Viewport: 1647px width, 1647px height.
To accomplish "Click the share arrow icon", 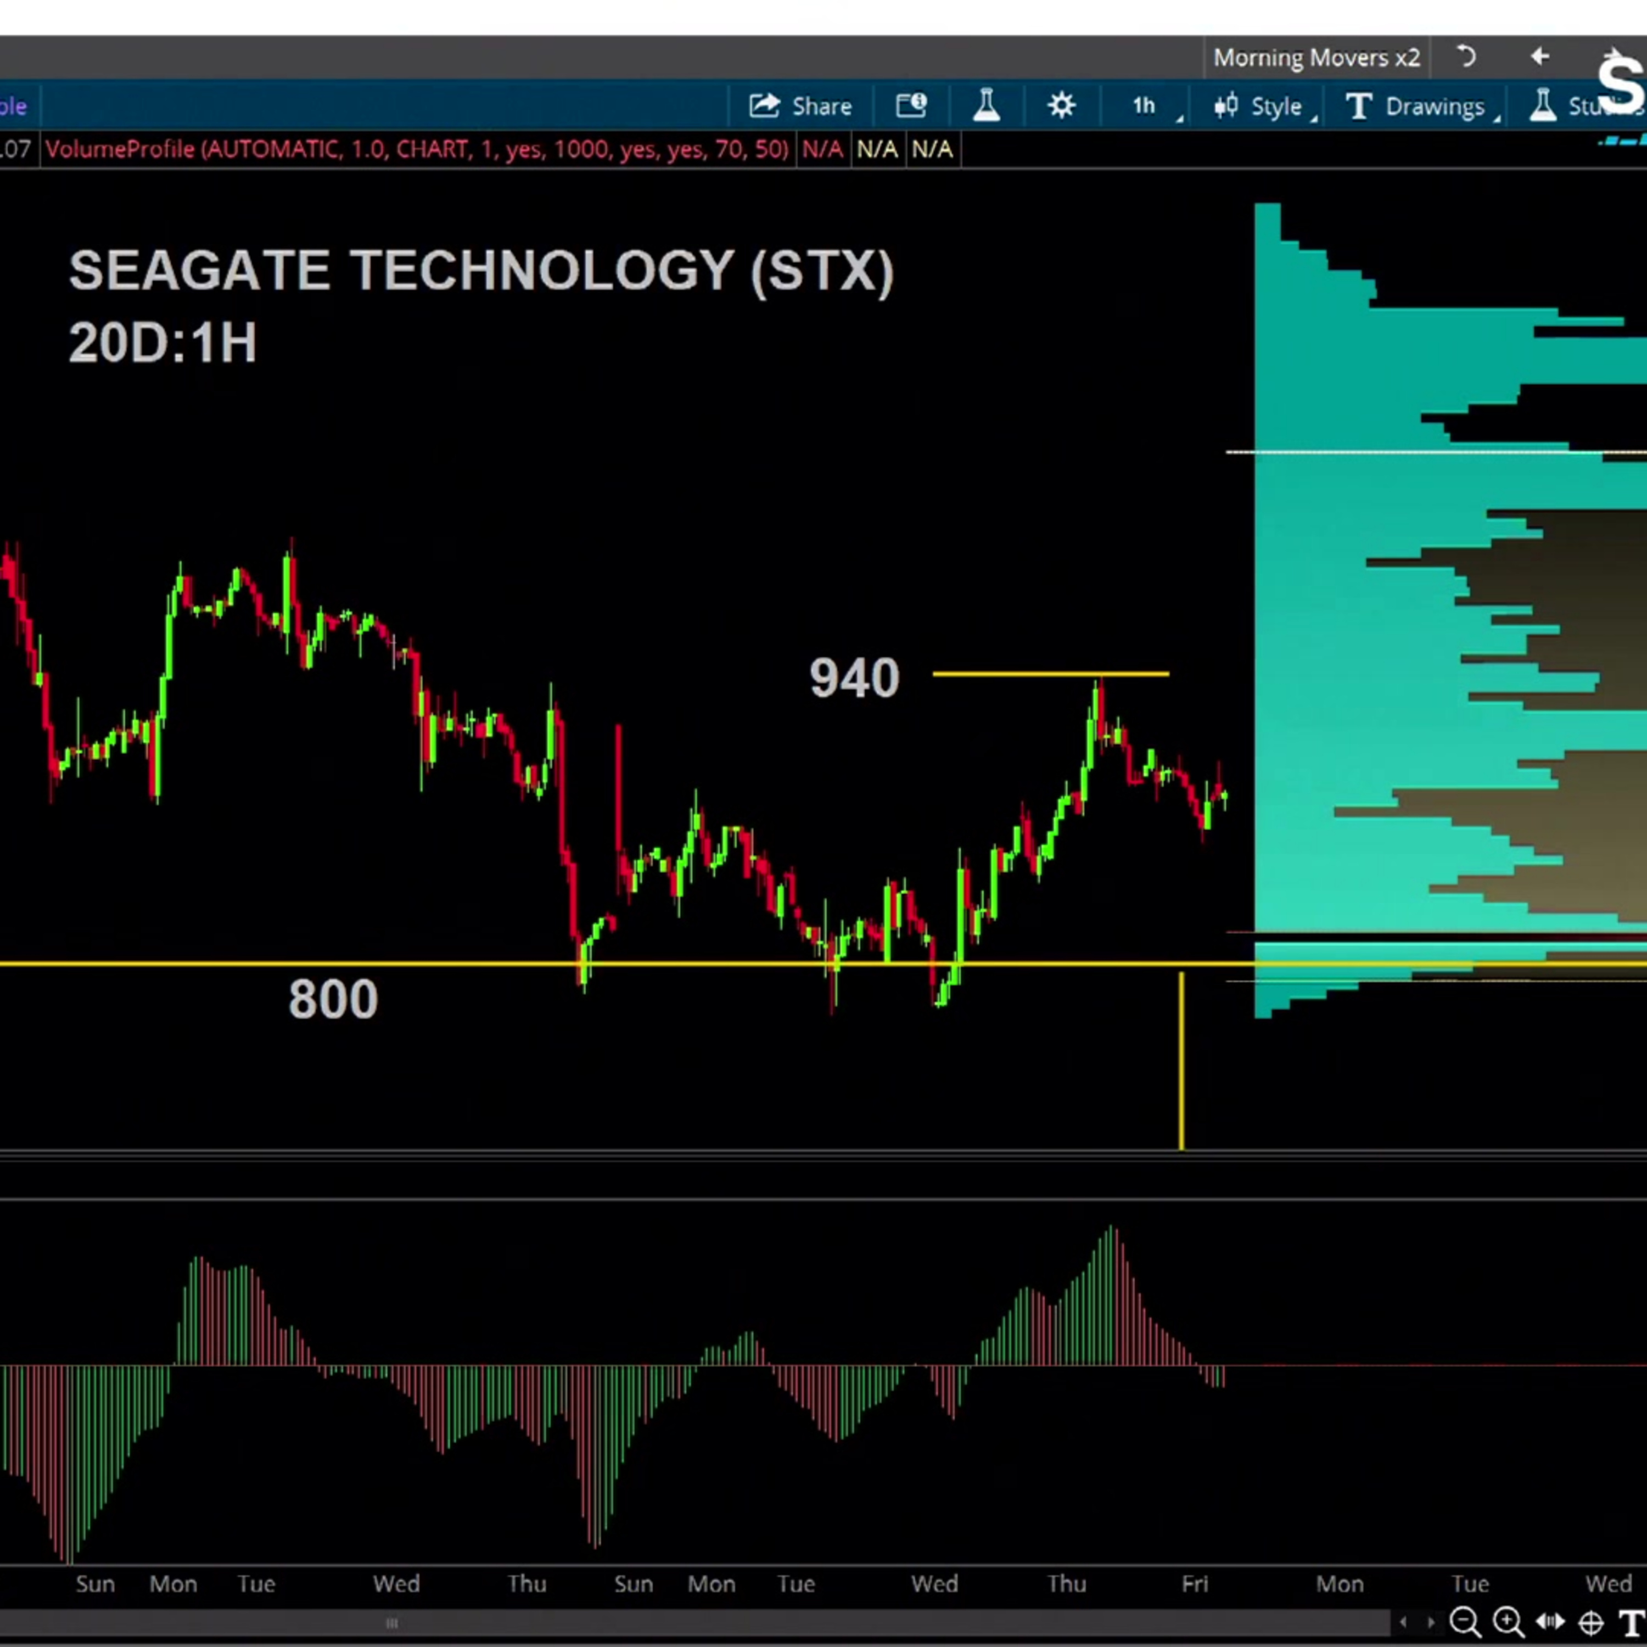I will click(x=765, y=106).
